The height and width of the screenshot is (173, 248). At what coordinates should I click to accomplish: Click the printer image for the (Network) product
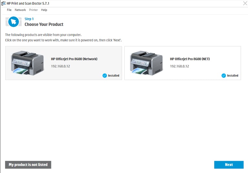27,63
